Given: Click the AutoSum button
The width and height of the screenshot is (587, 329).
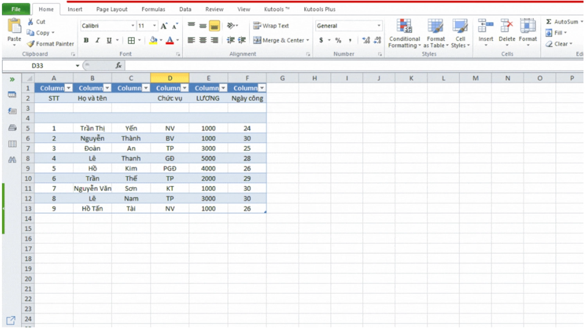Looking at the screenshot, I should pyautogui.click(x=563, y=22).
